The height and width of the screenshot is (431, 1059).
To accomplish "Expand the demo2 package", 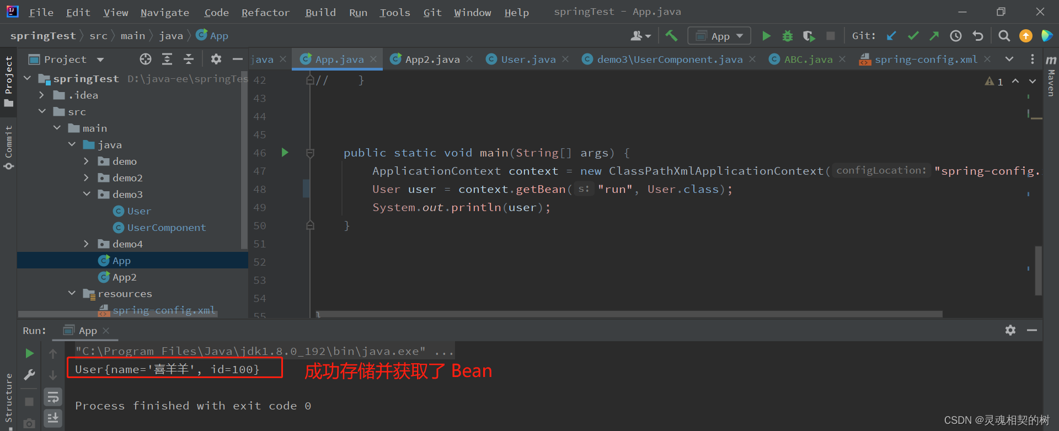I will [86, 177].
